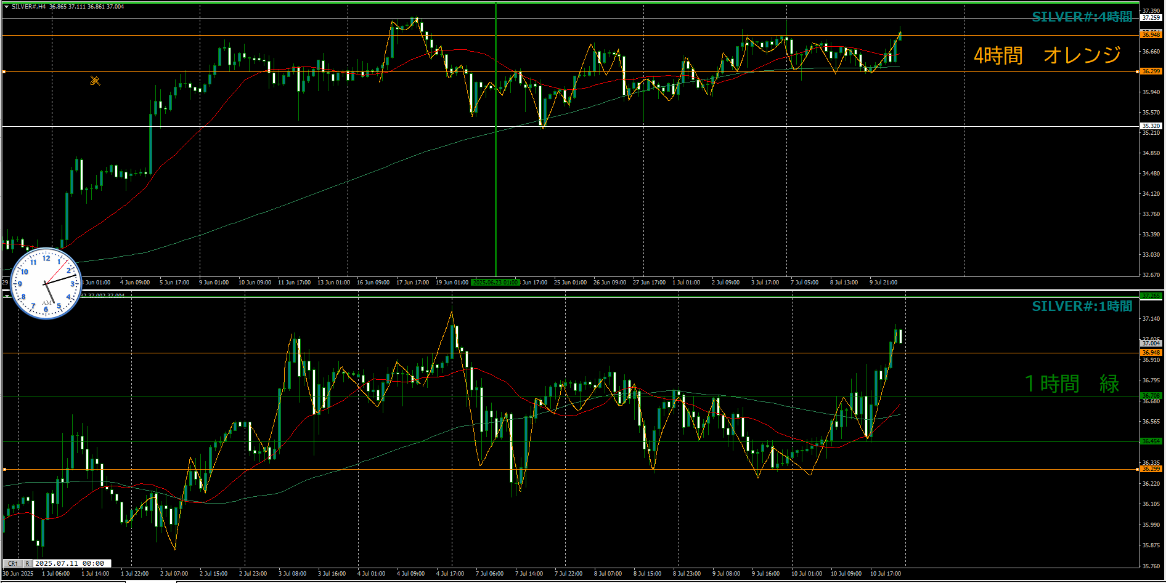Click the orange 36.948 label on 1-hour chart
This screenshot has height=583, width=1166.
pyautogui.click(x=1151, y=353)
